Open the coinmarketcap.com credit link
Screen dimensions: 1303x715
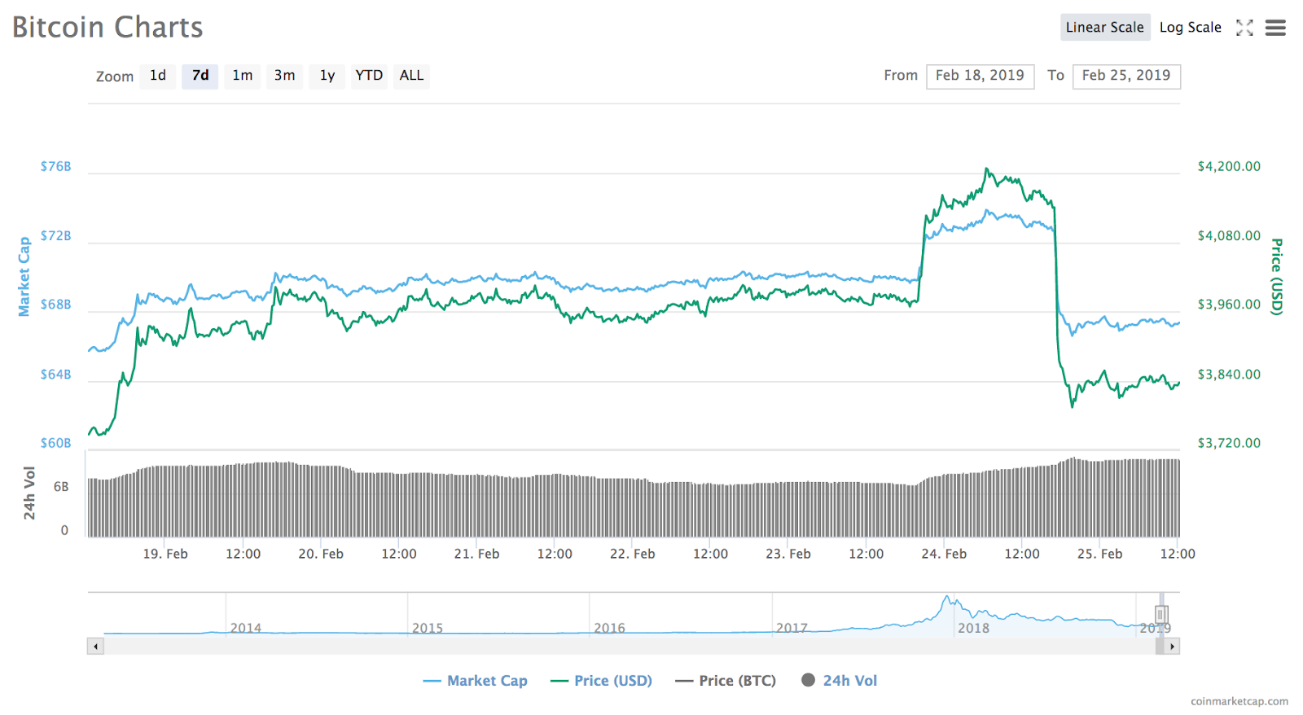[x=1239, y=701]
